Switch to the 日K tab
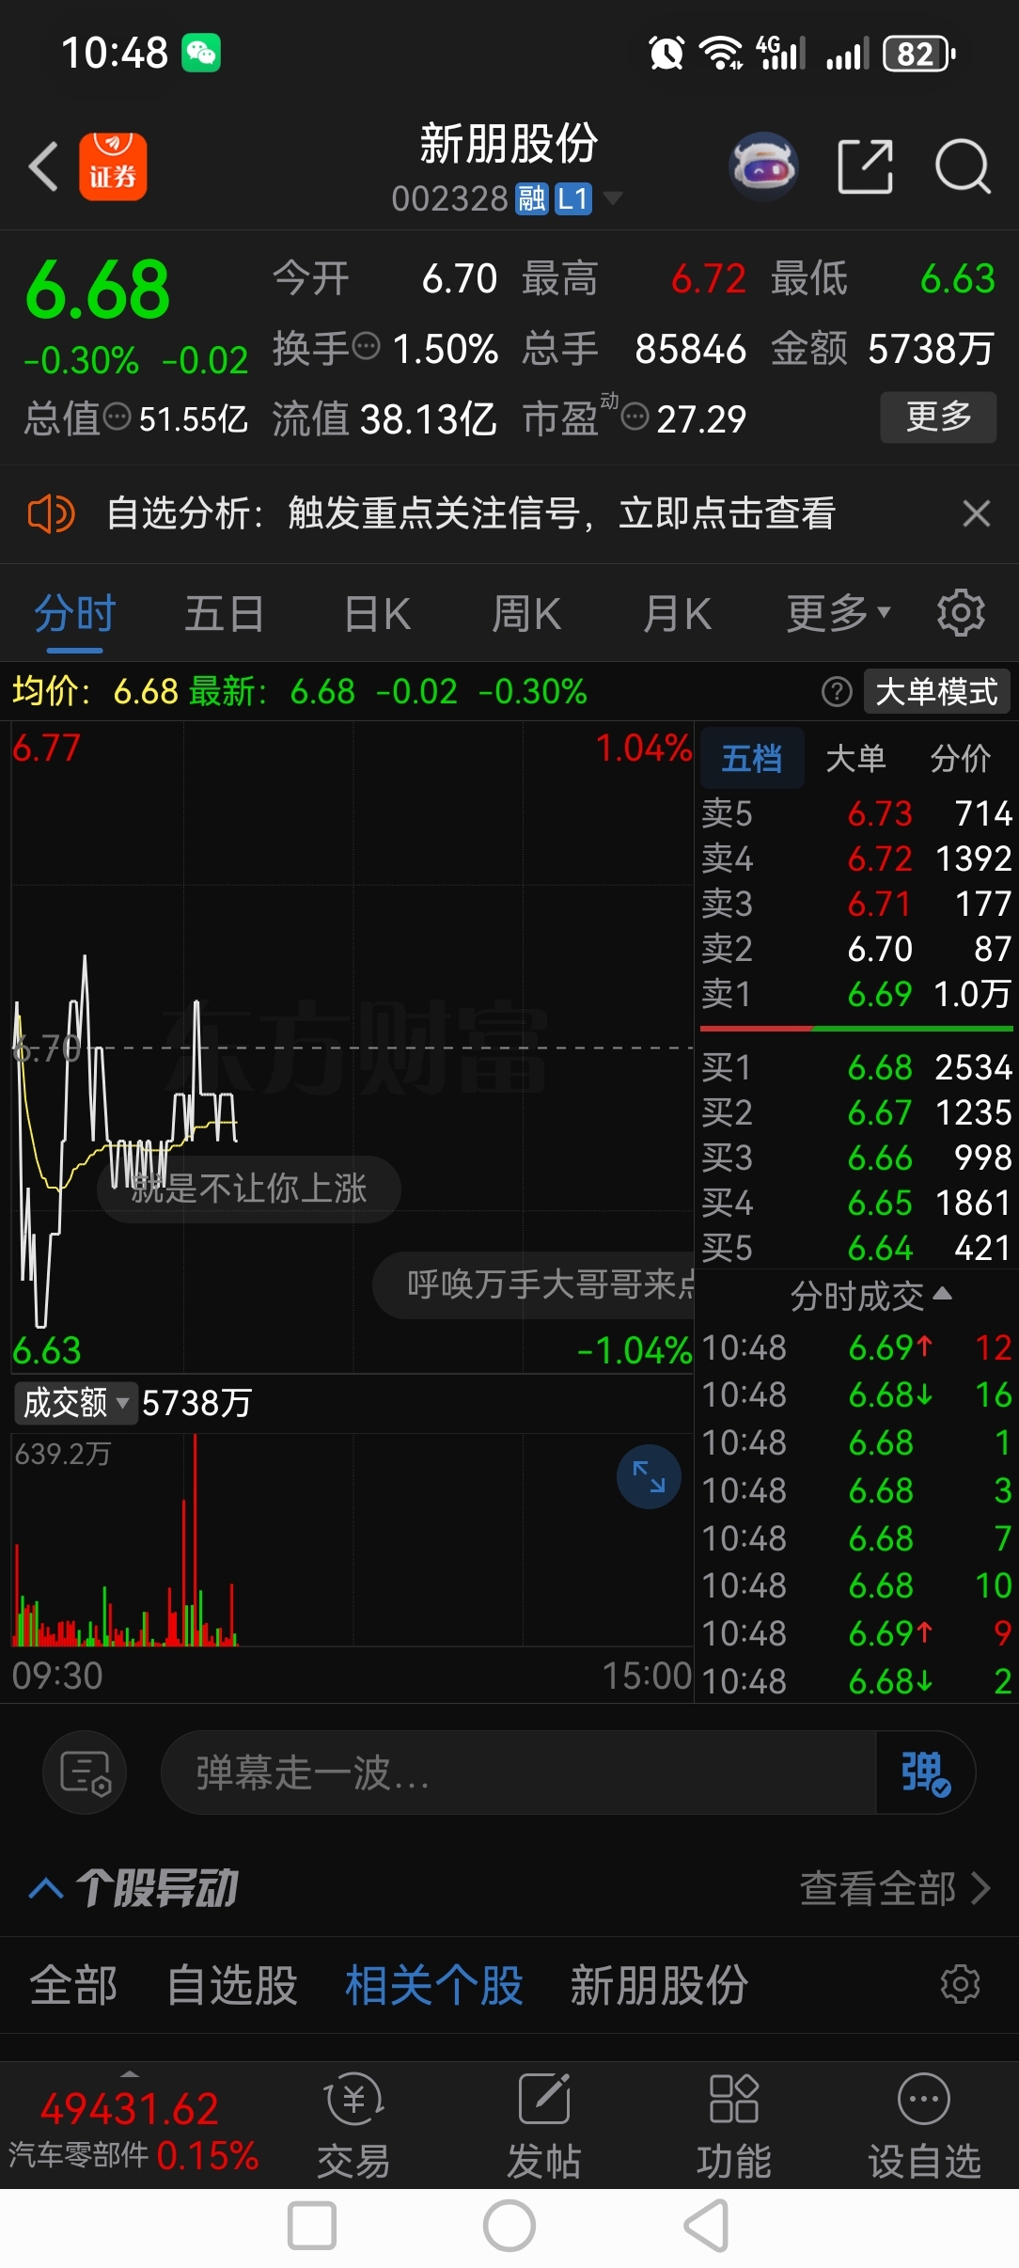The height and width of the screenshot is (2268, 1019). point(378,614)
